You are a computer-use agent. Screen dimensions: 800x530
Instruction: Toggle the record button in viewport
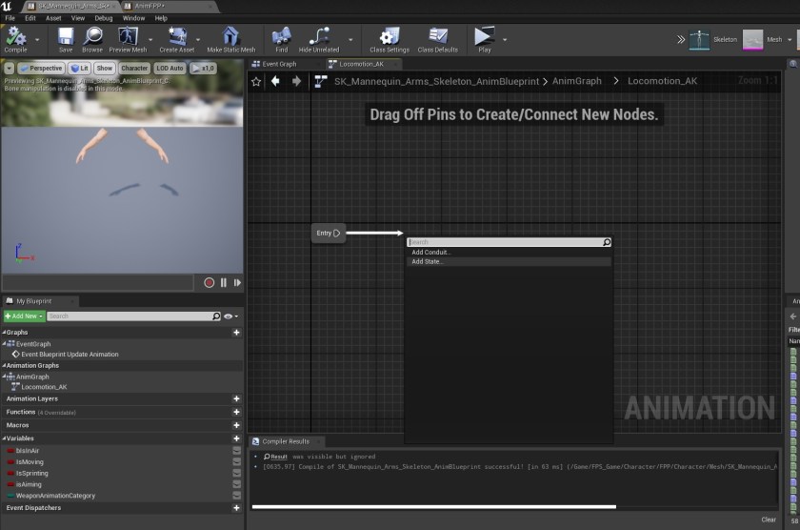pos(210,282)
